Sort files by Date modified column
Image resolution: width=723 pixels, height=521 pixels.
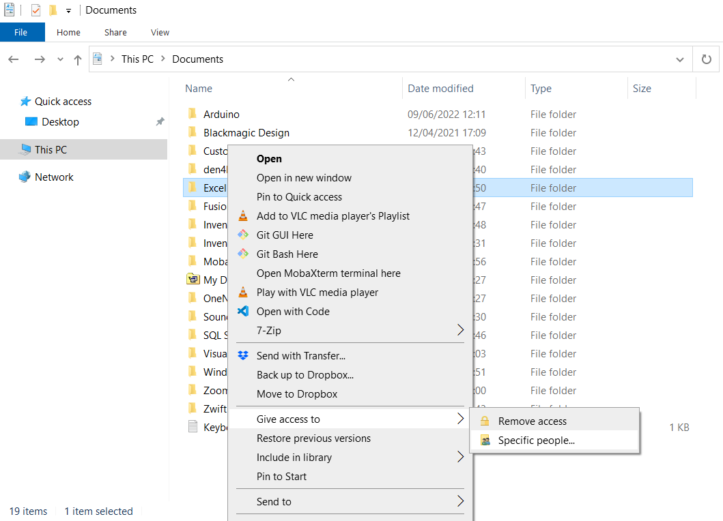coord(440,89)
